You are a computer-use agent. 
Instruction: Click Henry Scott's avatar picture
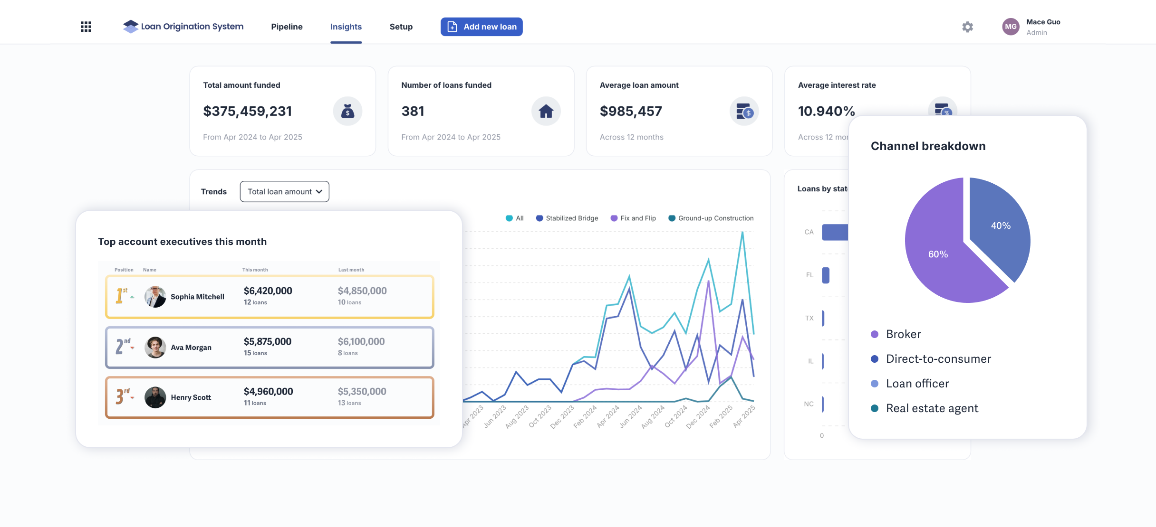tap(155, 397)
